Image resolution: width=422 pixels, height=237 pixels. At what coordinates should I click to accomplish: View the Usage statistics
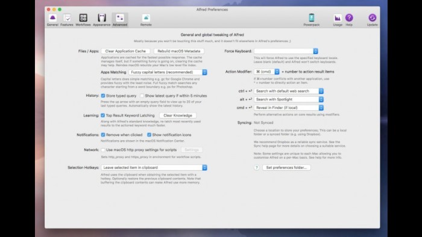pos(338,20)
